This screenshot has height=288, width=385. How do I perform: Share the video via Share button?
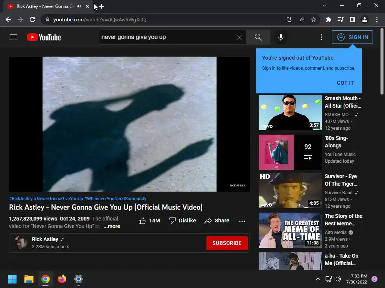coord(217,220)
